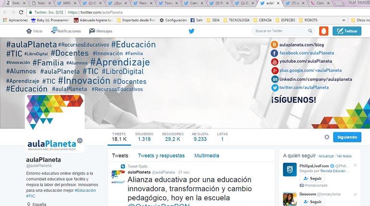Click the browser forward arrow
370x206 pixels.
coord(13,12)
